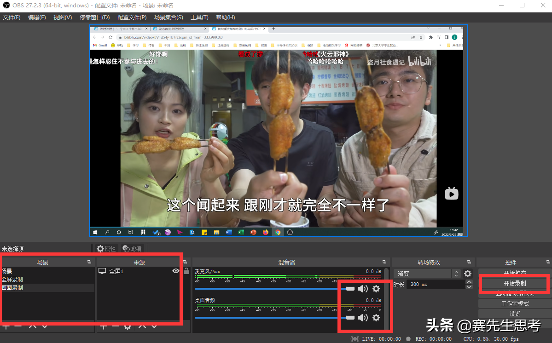Click the 桌面音频 channel label

tap(205, 300)
